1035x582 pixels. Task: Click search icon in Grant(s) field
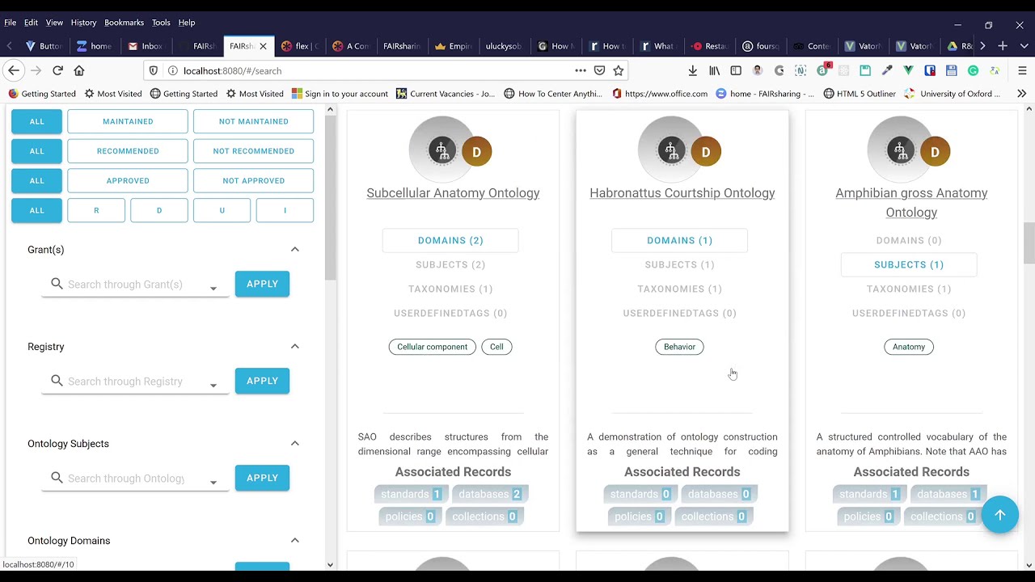57,284
